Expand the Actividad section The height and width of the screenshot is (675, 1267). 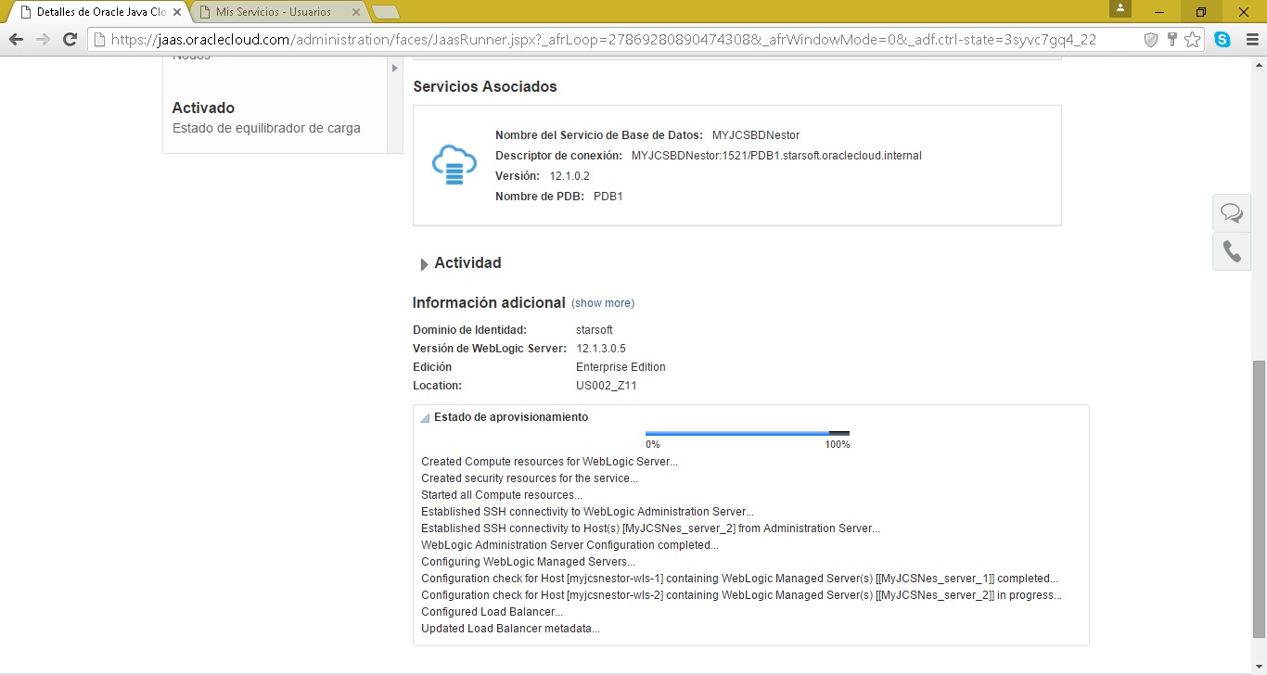coord(425,264)
